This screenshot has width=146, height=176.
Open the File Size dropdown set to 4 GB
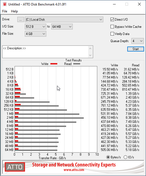tap(36, 34)
